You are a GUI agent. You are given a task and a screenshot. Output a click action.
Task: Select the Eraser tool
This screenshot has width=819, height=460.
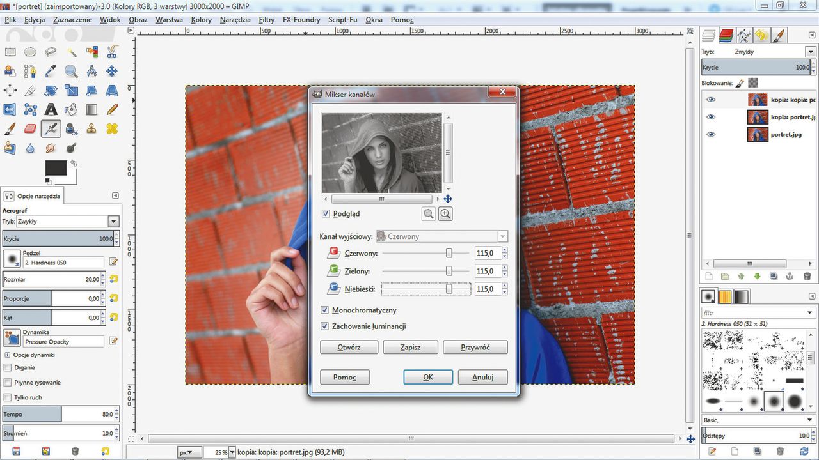click(x=30, y=129)
